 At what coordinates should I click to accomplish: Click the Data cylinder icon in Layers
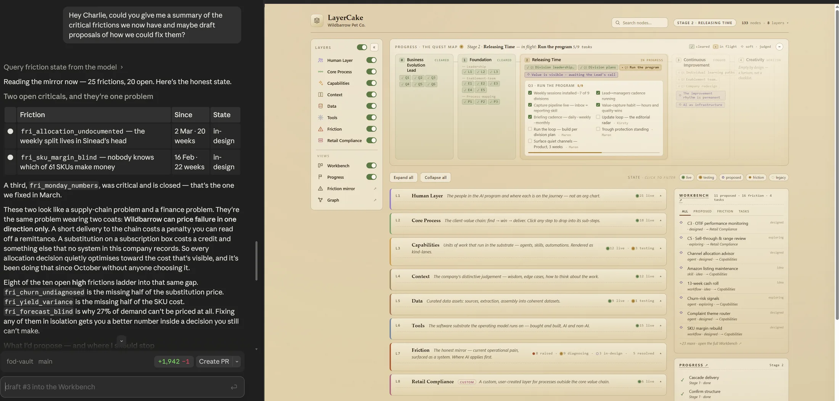[320, 106]
